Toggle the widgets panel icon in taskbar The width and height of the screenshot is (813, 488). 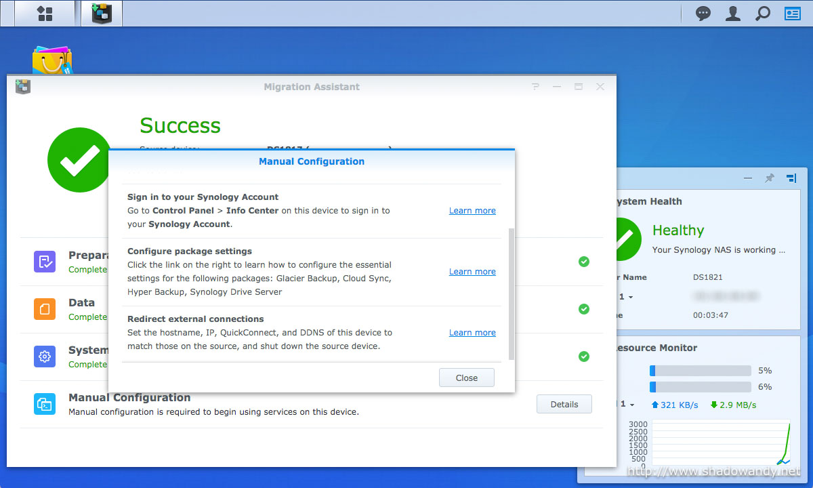pos(792,13)
